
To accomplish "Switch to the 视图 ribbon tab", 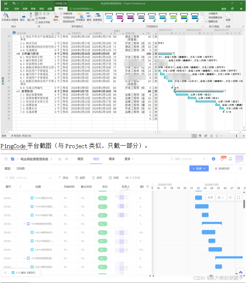I will tap(50, 8).
